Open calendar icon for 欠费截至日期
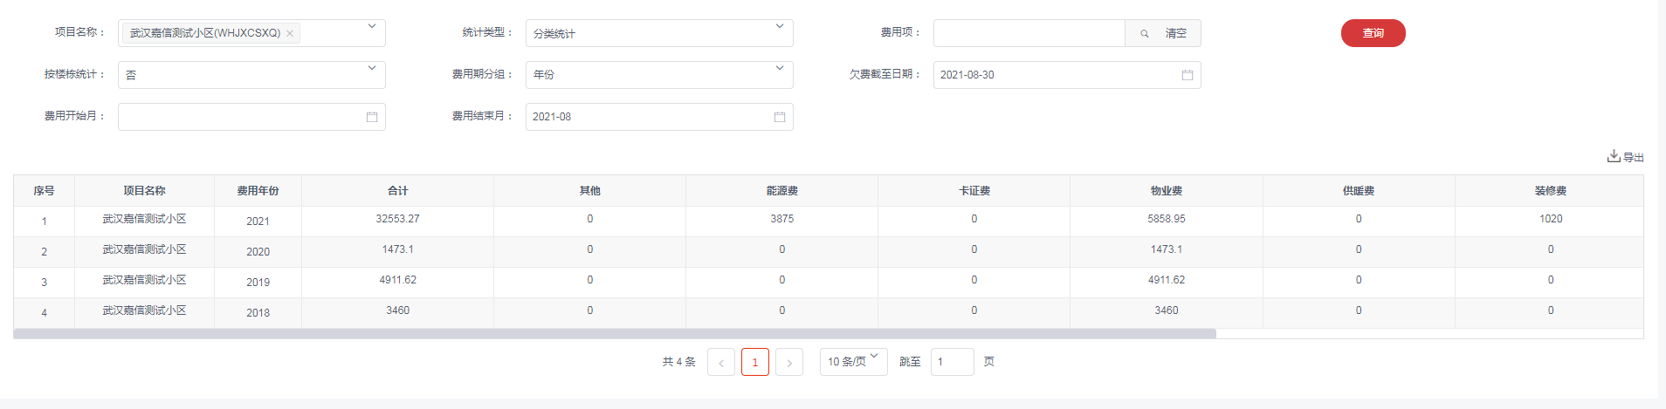1666x409 pixels. click(1187, 75)
